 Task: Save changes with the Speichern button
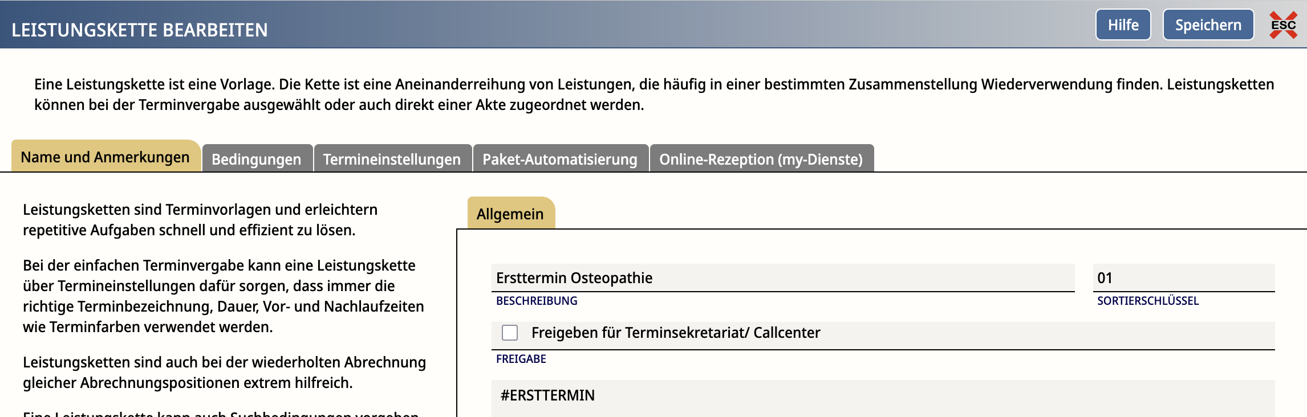[1208, 25]
